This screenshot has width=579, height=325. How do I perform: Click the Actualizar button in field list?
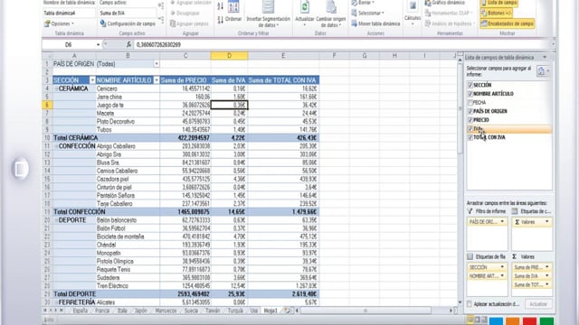pos(538,304)
